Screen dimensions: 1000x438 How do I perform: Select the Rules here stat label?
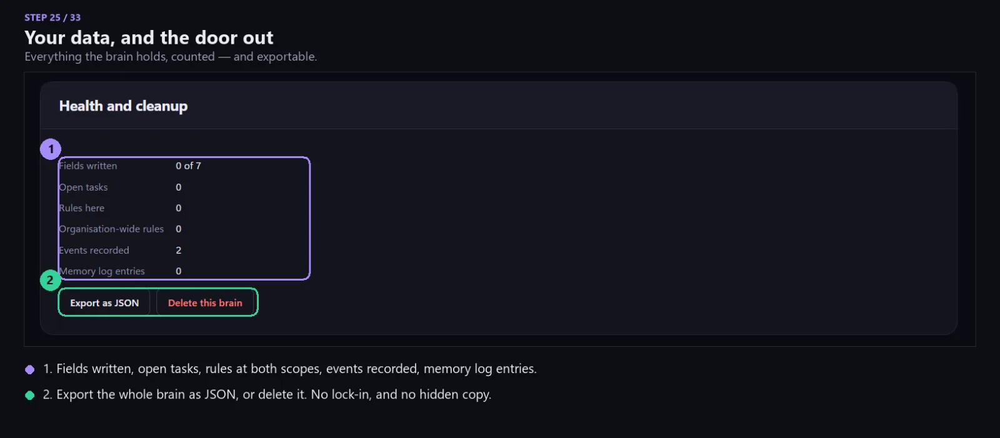pyautogui.click(x=81, y=208)
